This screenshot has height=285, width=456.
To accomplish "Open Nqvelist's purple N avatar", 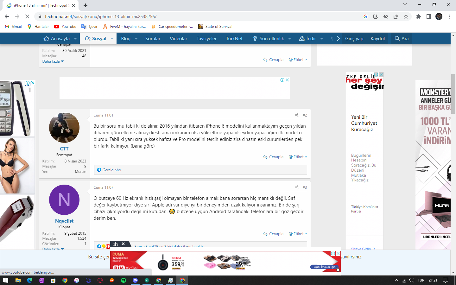I will [64, 200].
